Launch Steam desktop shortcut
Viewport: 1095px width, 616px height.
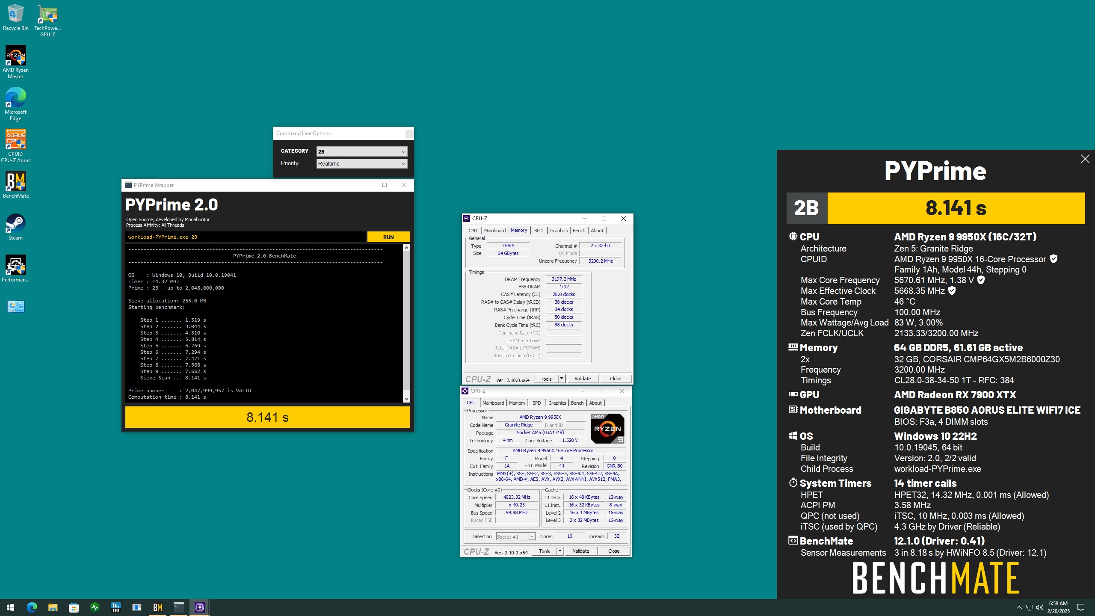point(15,227)
